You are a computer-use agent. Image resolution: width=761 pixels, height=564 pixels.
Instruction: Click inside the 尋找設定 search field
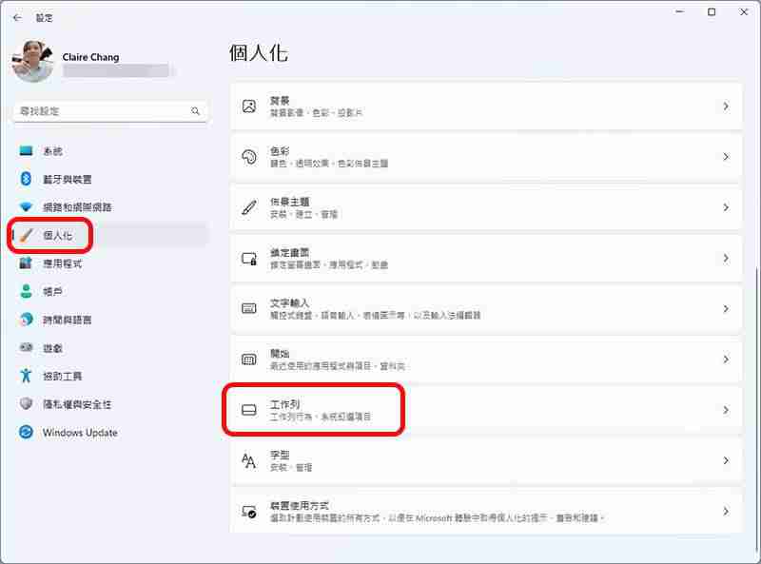pos(105,110)
